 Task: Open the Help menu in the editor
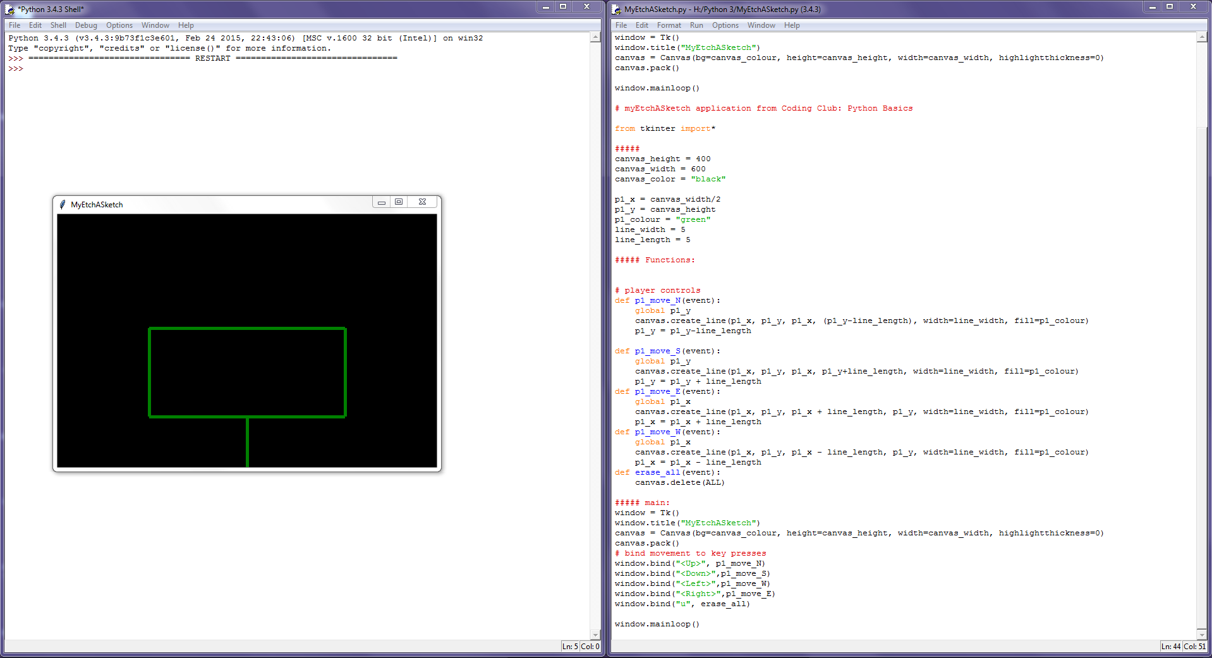792,25
